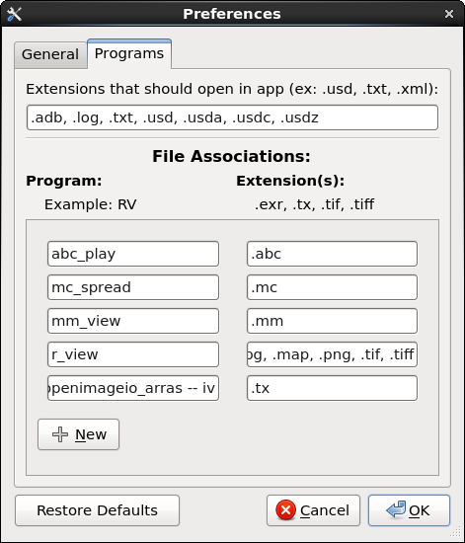Click the .mm extension field
The width and height of the screenshot is (465, 543).
pyautogui.click(x=332, y=321)
